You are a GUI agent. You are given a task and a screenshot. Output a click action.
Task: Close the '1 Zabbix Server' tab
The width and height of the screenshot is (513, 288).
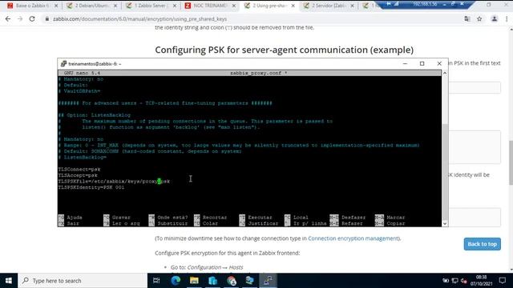175,6
